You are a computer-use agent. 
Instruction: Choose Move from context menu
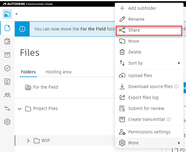[149, 41]
